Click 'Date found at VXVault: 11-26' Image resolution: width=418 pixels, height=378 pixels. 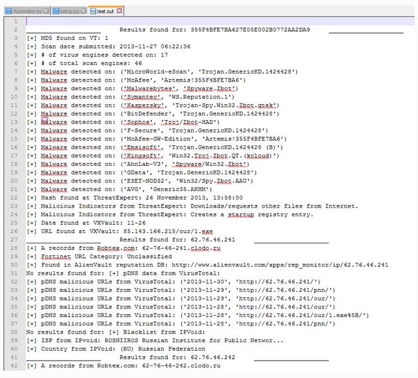[86, 223]
